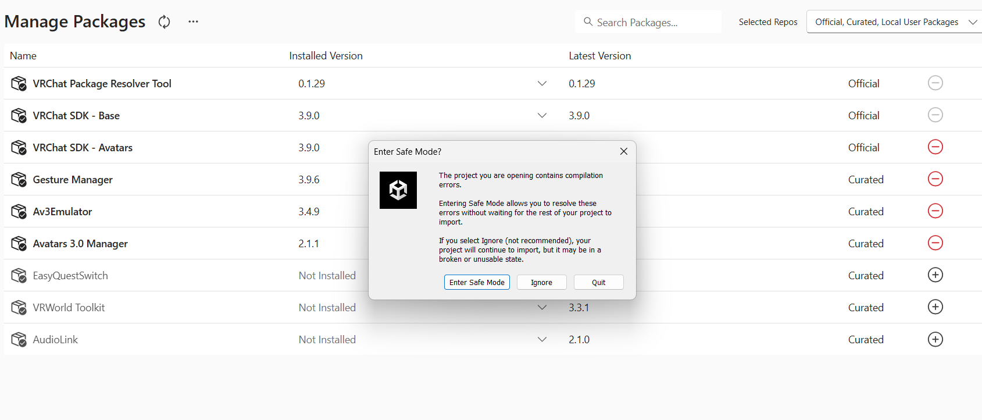
Task: Open AudioLink version dropdown
Action: click(542, 340)
